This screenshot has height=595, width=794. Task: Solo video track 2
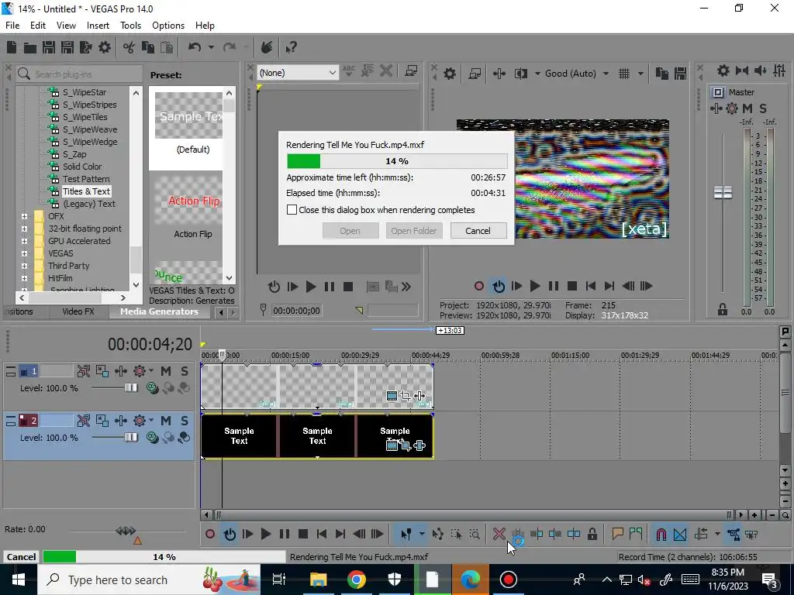(185, 421)
